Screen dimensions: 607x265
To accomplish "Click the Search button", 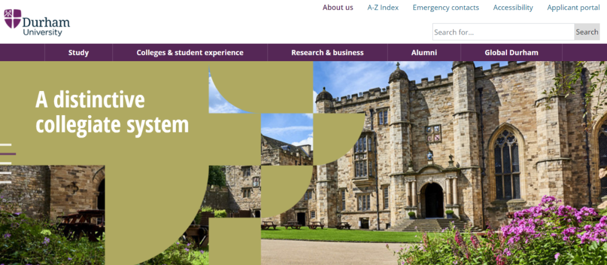I will [x=587, y=32].
